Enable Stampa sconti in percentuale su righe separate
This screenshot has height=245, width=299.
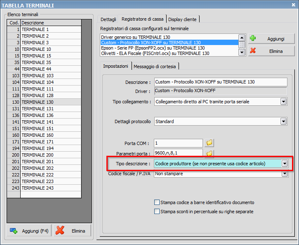point(157,212)
